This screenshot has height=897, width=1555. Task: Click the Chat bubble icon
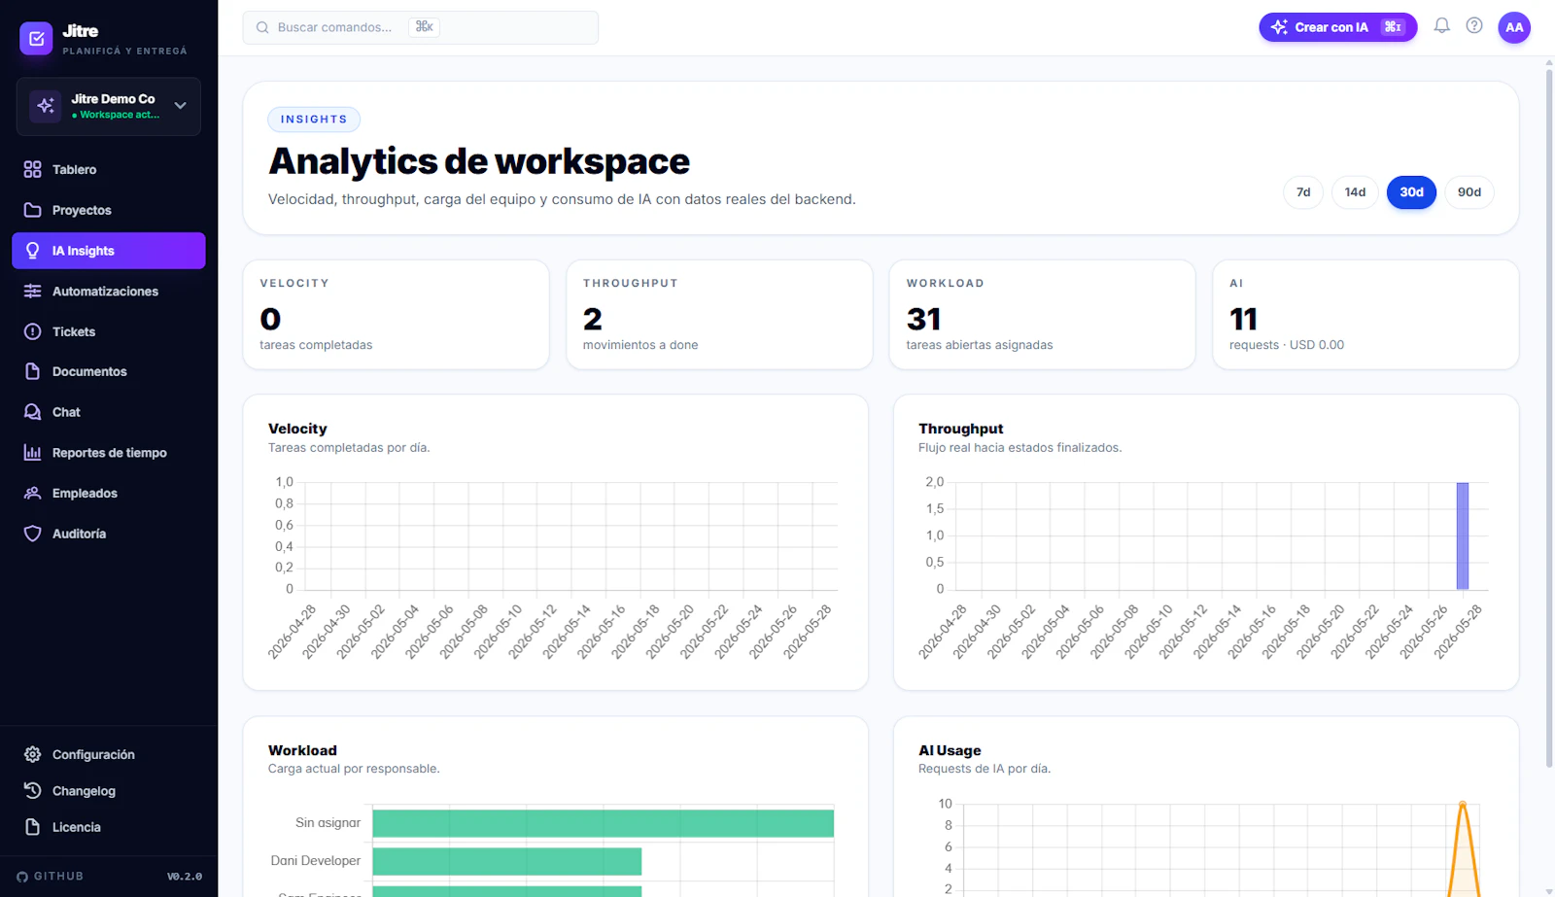(x=32, y=412)
